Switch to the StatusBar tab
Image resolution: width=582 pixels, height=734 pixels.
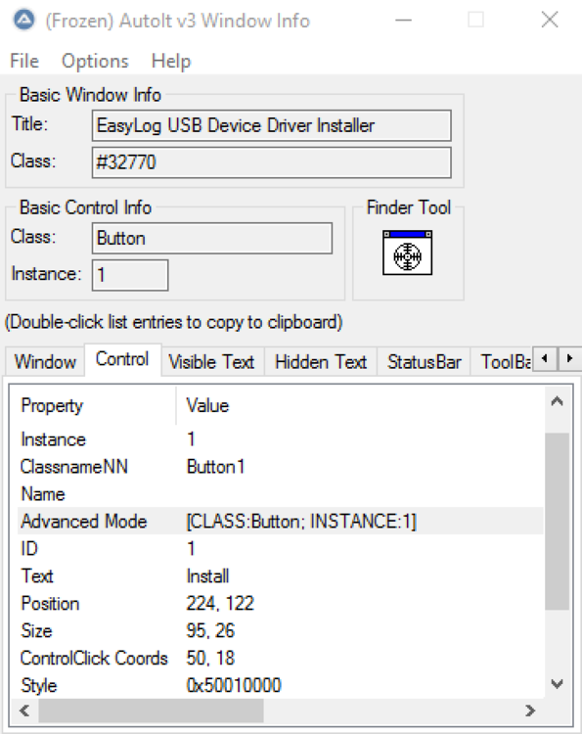coord(424,362)
